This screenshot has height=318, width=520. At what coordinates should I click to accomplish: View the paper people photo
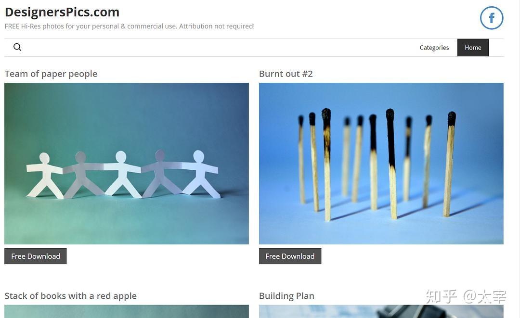coord(126,163)
